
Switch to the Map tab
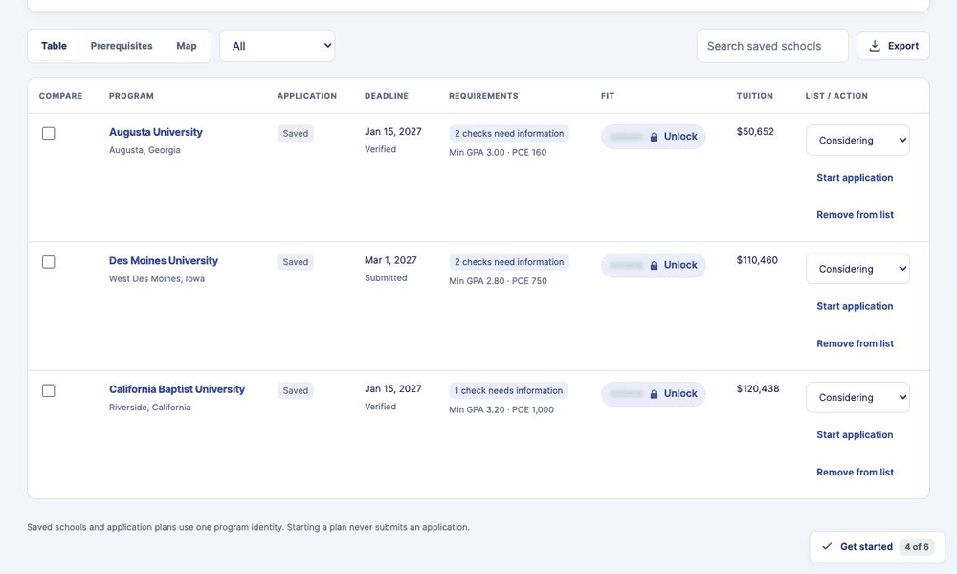coord(187,46)
